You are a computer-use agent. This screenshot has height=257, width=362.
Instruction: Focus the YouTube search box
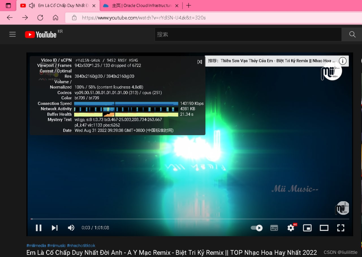(x=248, y=35)
